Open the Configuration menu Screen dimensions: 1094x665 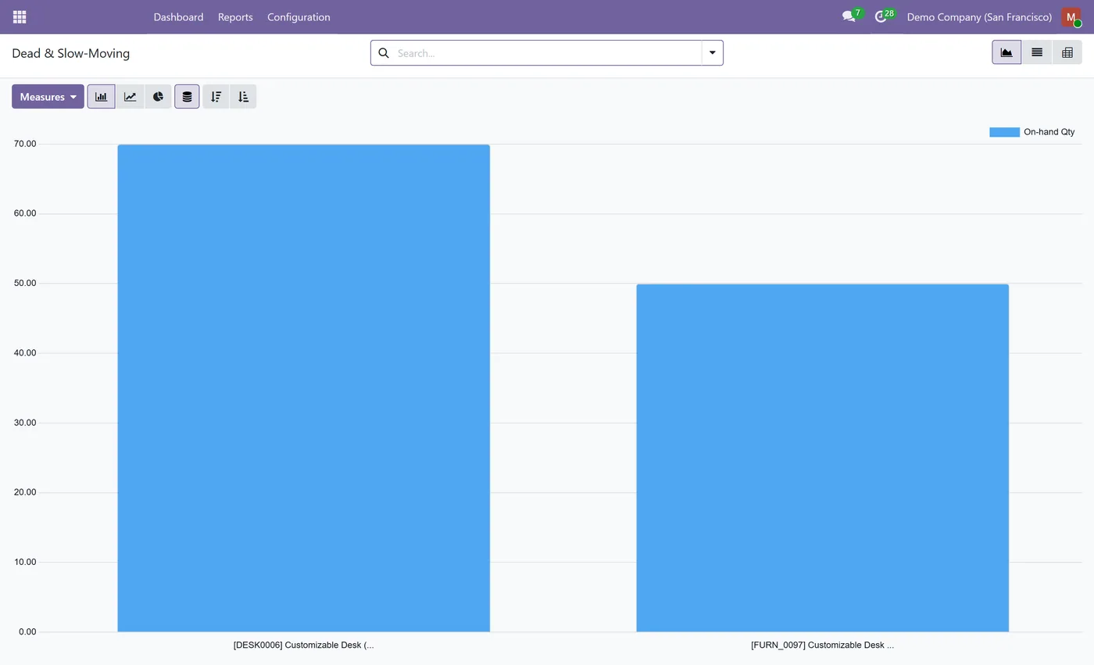click(x=299, y=16)
